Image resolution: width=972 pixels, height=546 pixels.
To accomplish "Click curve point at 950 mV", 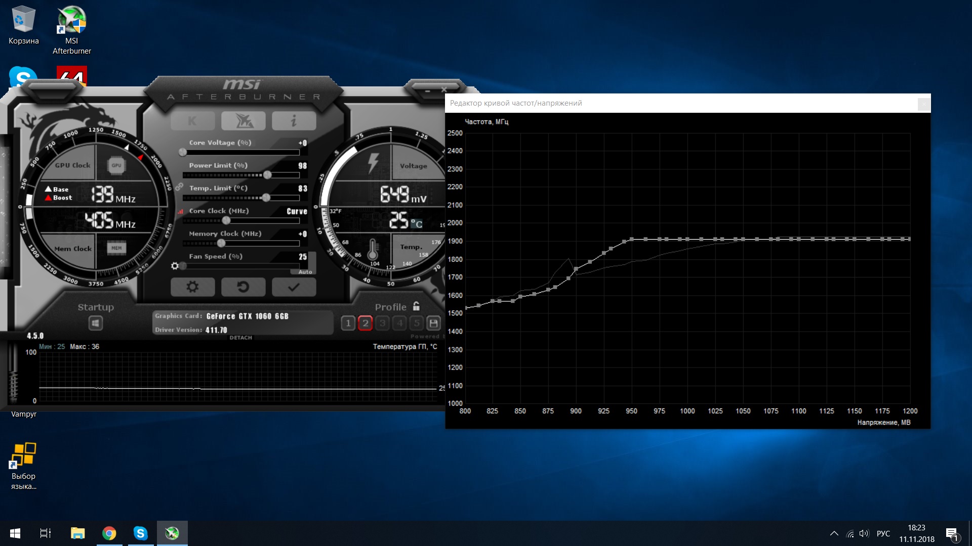I will (x=631, y=239).
